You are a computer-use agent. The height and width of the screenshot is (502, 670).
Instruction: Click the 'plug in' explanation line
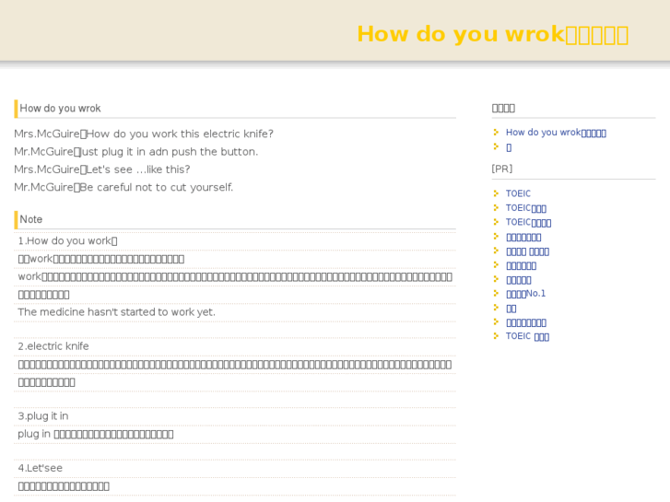(96, 435)
